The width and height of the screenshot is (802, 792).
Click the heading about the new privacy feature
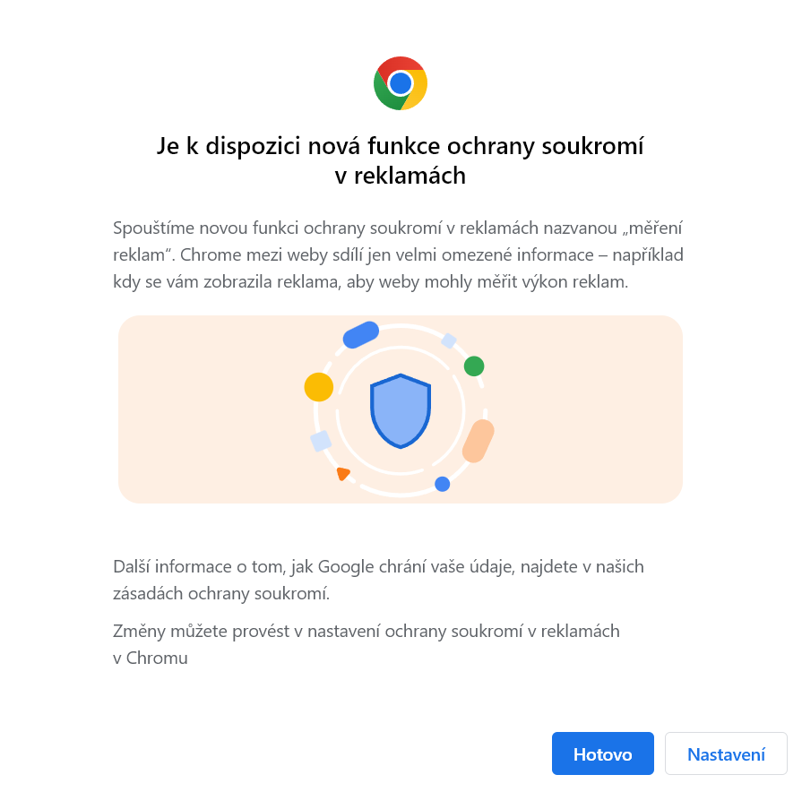(401, 160)
